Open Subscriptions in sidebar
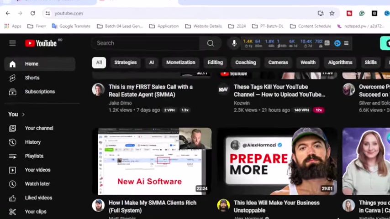This screenshot has width=390, height=219. pos(40,92)
